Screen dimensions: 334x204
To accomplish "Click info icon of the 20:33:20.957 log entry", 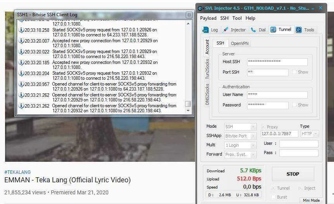I will point(21,84).
